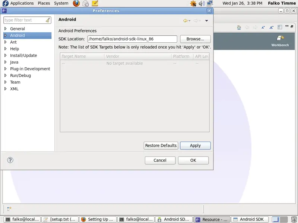
Task: Click the orange update notification icon
Action: click(193, 3)
